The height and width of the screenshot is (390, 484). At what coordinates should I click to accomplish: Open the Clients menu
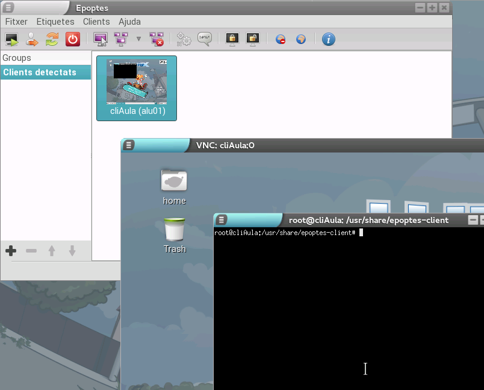tap(96, 22)
